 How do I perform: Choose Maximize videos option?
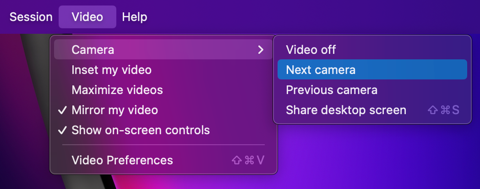[117, 90]
